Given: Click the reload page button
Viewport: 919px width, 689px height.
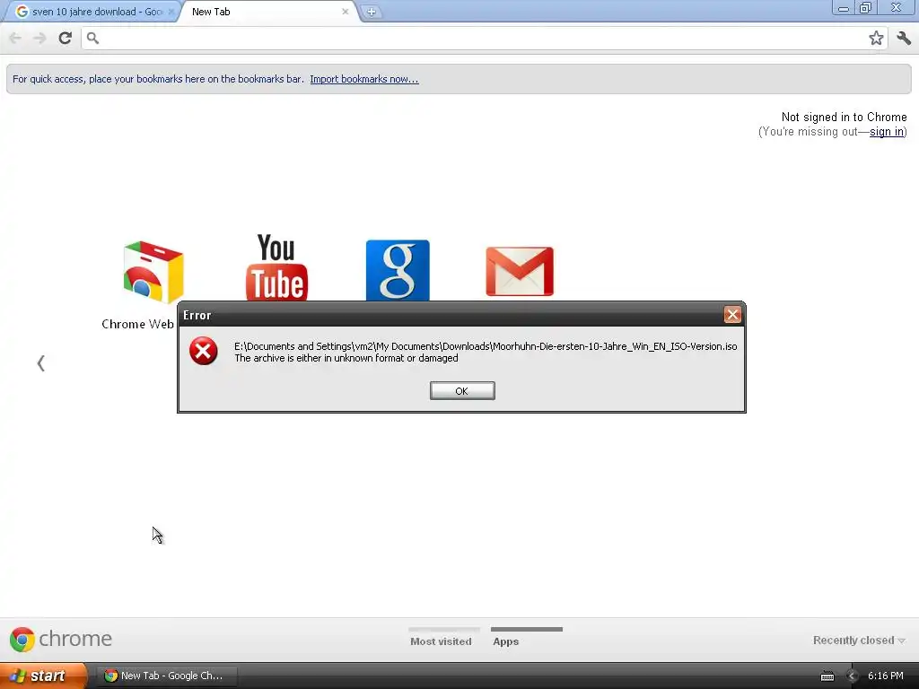Looking at the screenshot, I should [65, 38].
